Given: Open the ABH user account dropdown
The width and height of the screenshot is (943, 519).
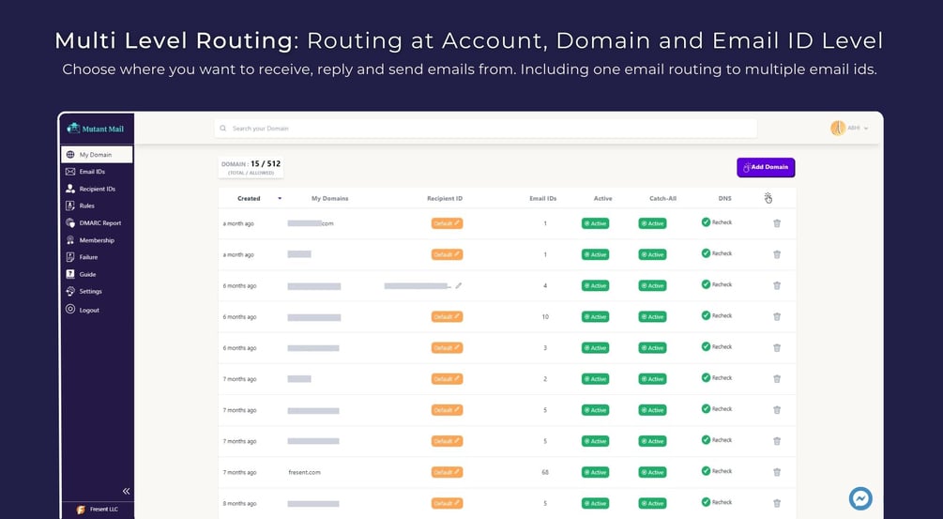Looking at the screenshot, I should pyautogui.click(x=850, y=128).
